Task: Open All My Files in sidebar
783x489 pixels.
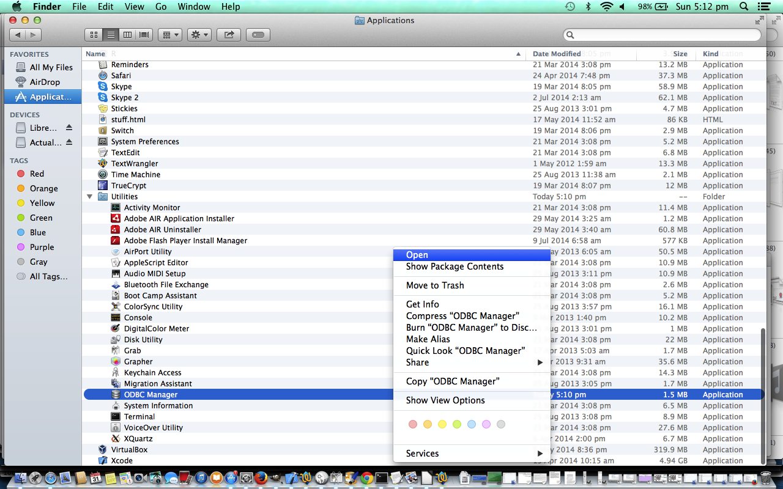Action: pyautogui.click(x=42, y=67)
